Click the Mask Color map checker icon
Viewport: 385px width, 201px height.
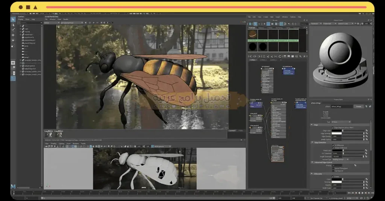tap(366, 151)
